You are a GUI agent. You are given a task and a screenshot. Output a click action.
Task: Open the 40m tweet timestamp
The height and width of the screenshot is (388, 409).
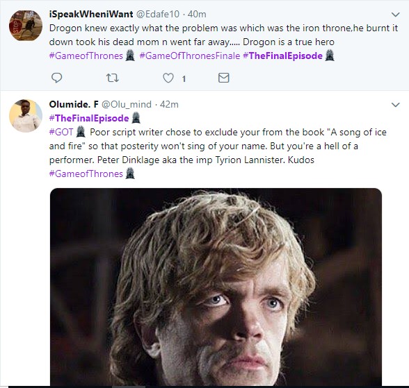(x=197, y=14)
